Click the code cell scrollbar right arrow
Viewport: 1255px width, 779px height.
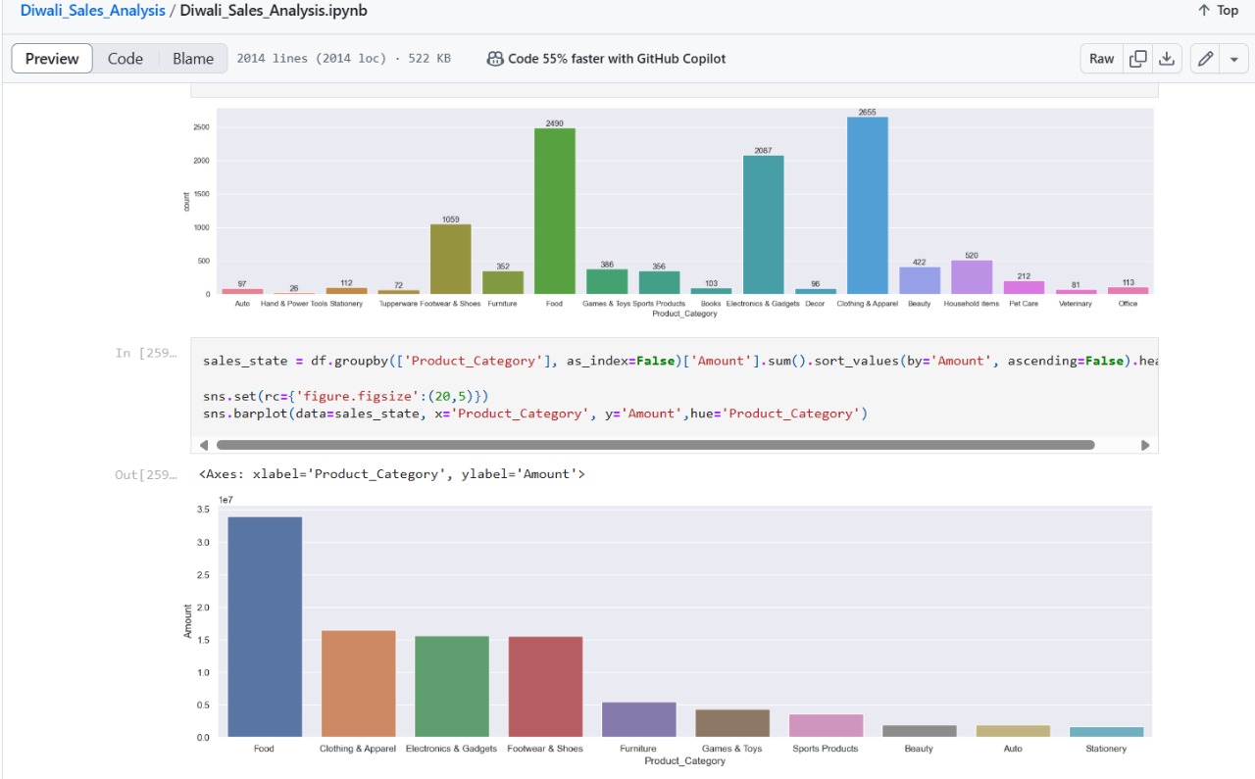pyautogui.click(x=1144, y=445)
